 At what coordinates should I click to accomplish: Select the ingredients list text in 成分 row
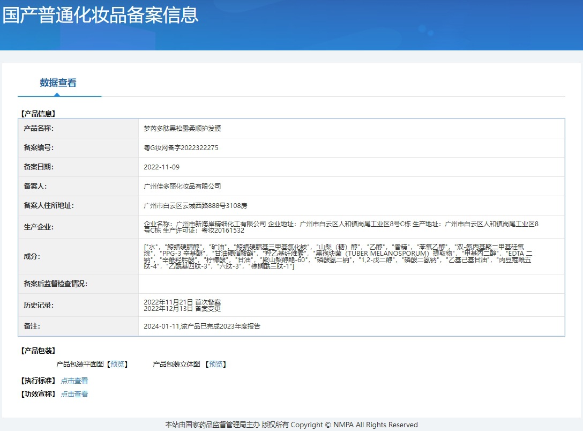pyautogui.click(x=338, y=257)
